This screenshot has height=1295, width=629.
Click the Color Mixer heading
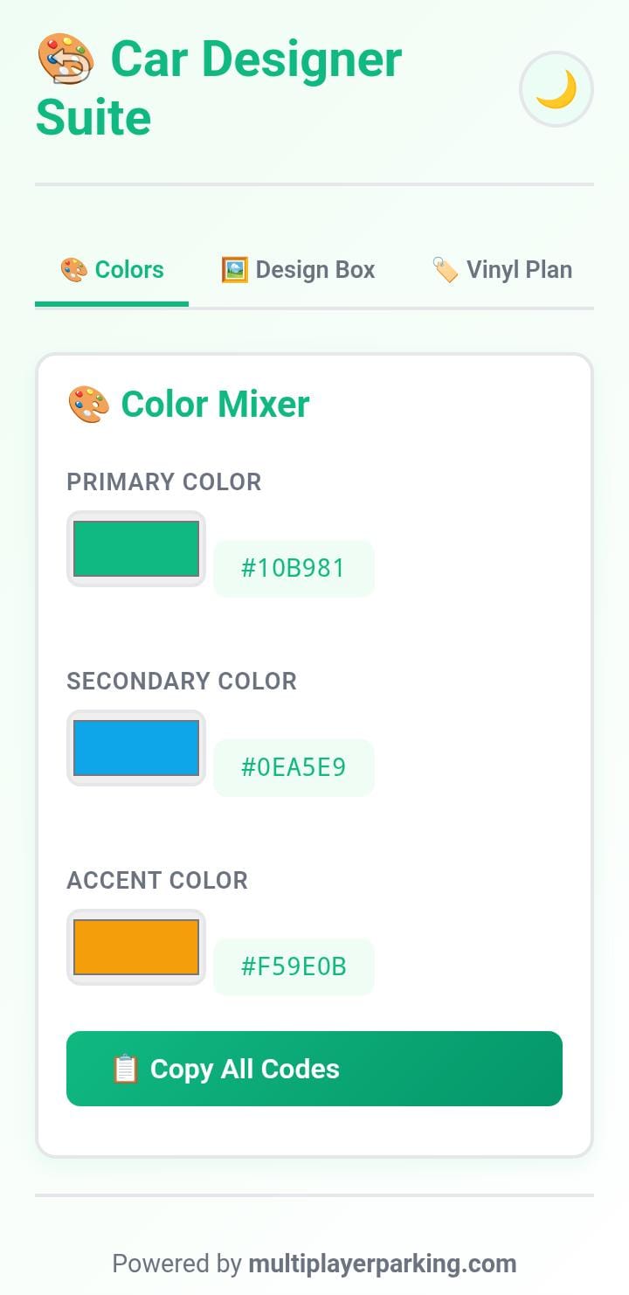pos(215,405)
